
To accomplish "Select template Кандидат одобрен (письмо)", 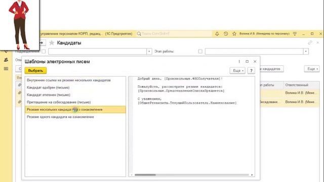I will click(x=75, y=87).
